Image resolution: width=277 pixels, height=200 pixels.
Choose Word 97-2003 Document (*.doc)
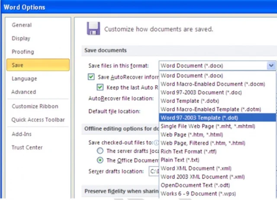(217, 92)
